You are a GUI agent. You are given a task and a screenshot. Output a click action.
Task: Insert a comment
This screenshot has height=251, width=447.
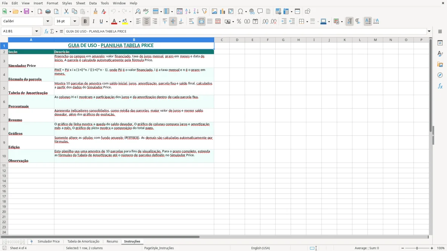[260, 12]
